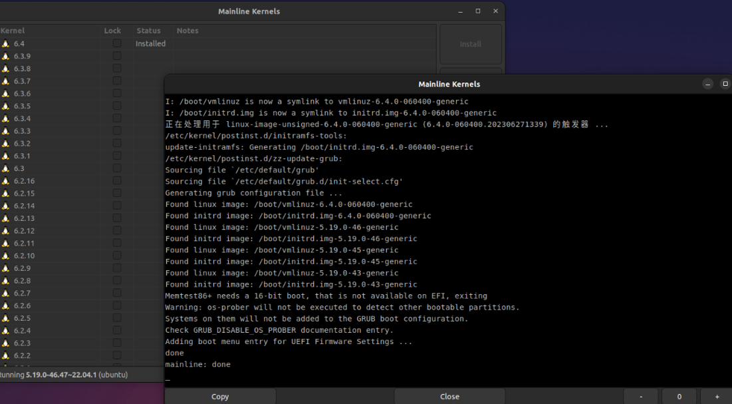Screen dimensions: 732x404
Task: Click the penguin icon for kernel 6.3.1
Action: (5, 156)
